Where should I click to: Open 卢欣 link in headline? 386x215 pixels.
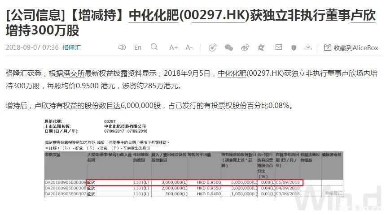363,15
